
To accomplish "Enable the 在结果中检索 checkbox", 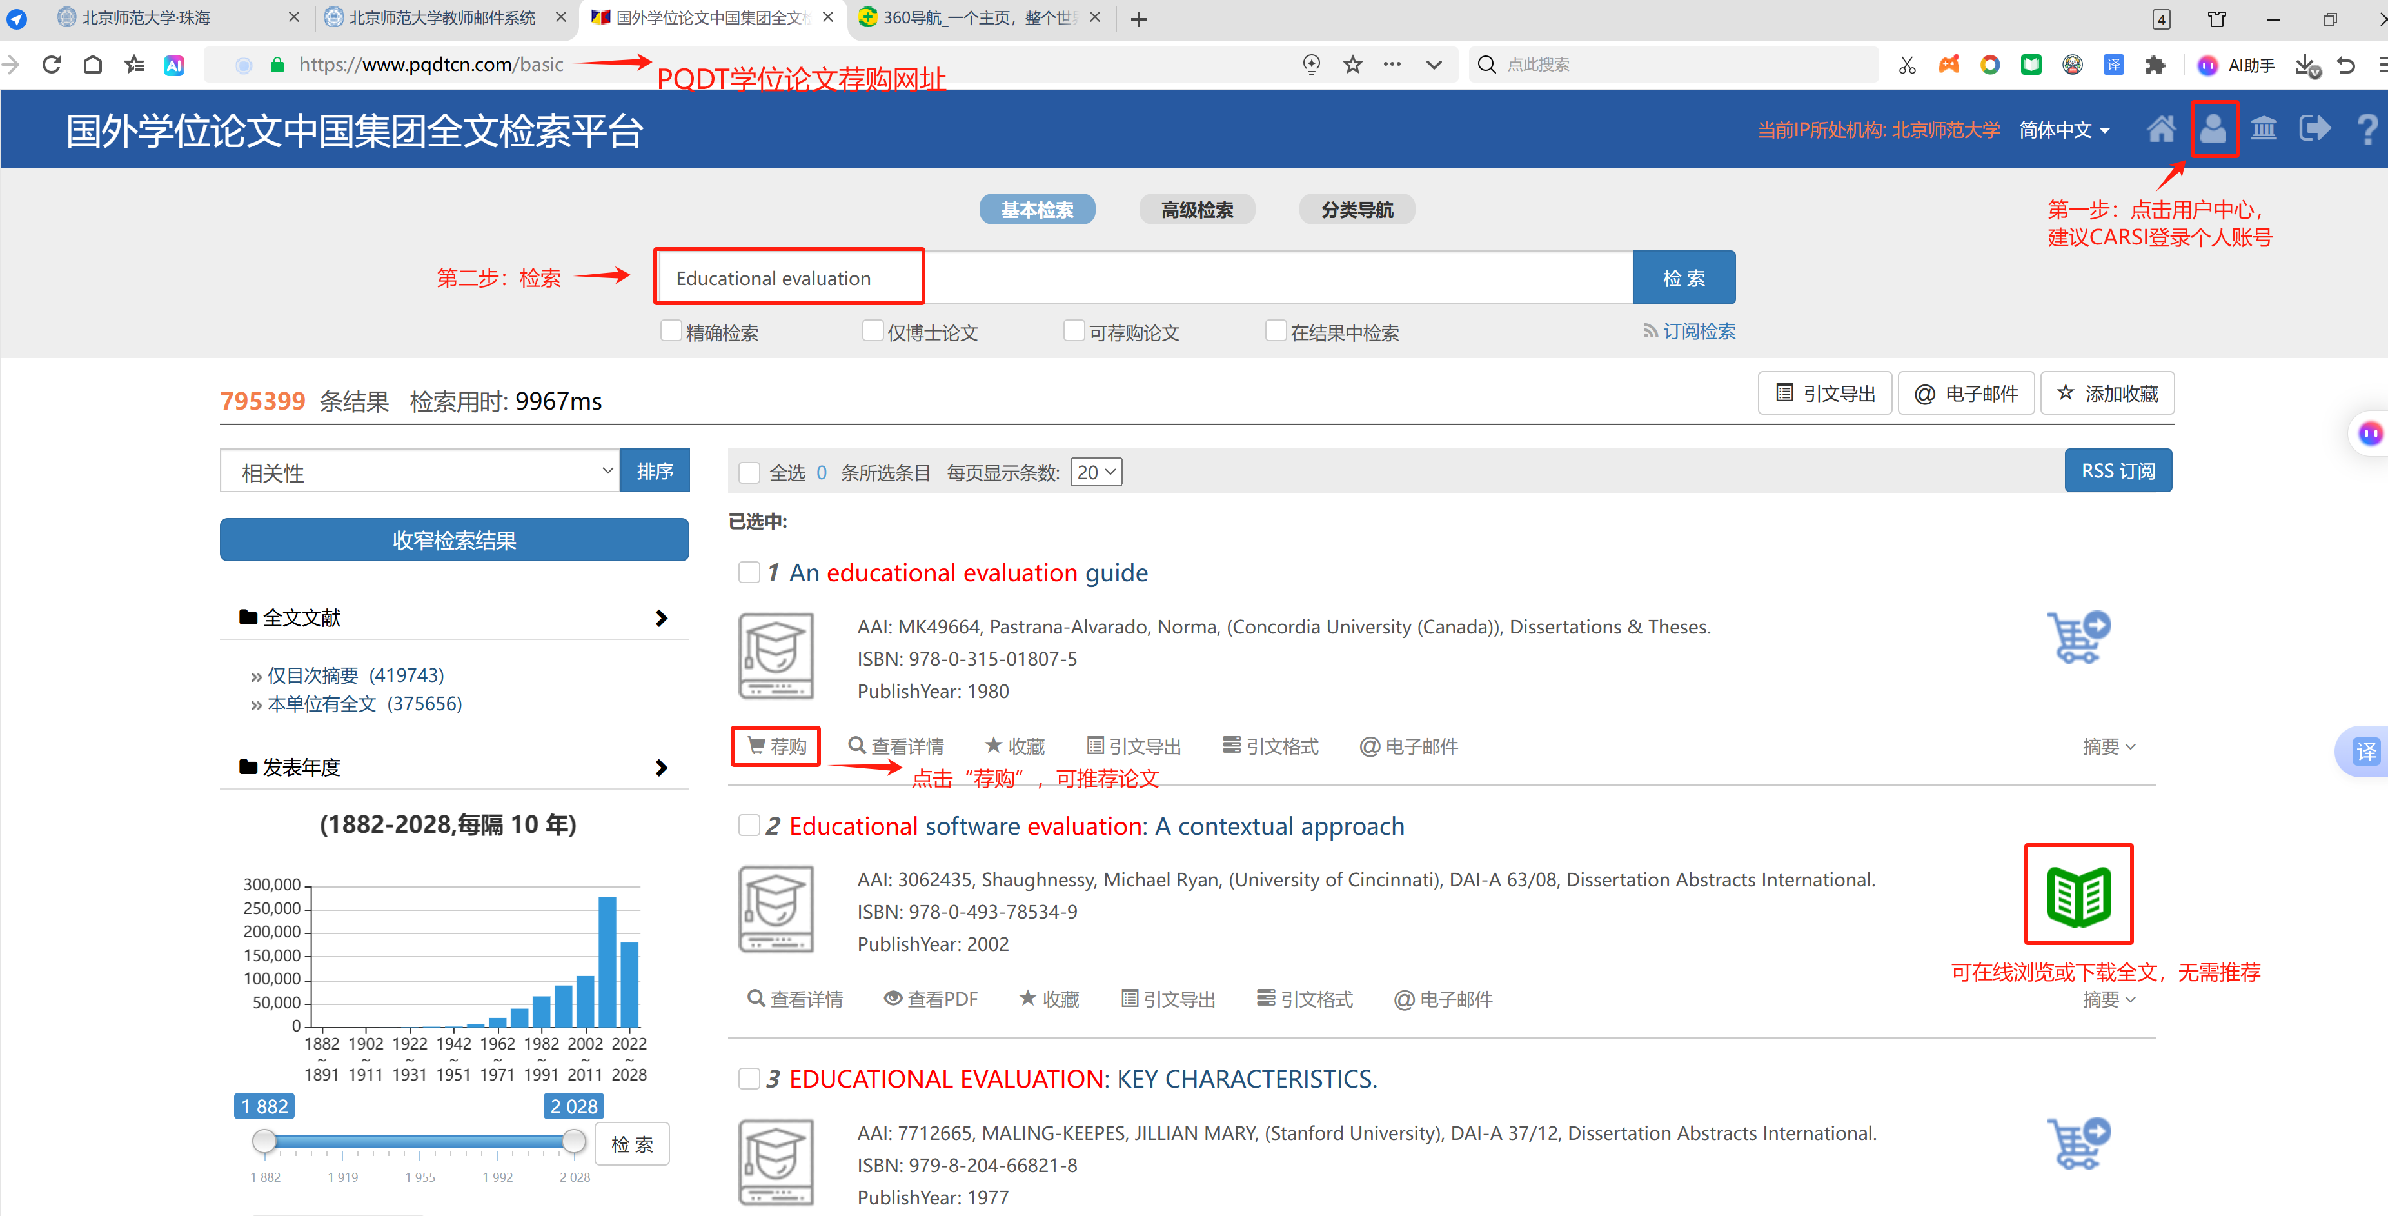I will coord(1276,330).
